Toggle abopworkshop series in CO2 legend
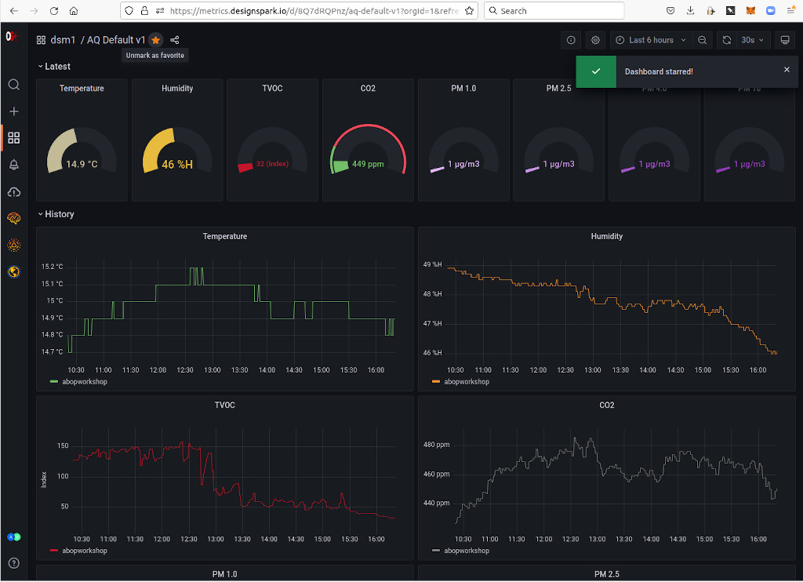Screen dimensions: 803x582 467,551
